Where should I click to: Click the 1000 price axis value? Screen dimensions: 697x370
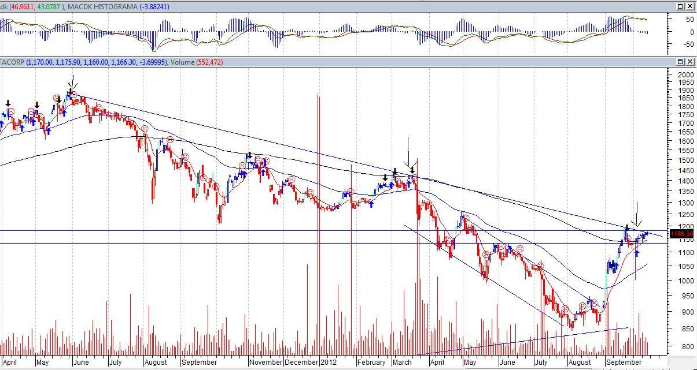tap(685, 281)
